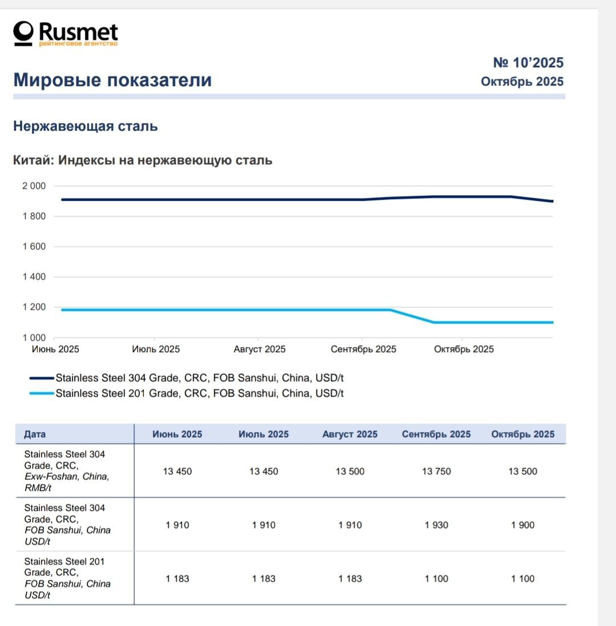
Task: Click the "Июнь 2025" table column header
Action: (177, 434)
